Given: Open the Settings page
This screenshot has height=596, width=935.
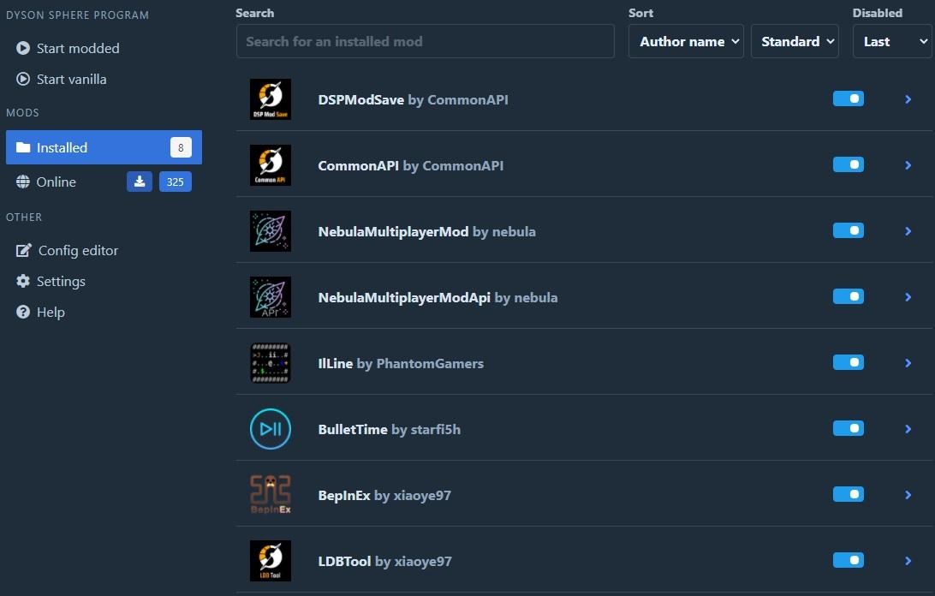Looking at the screenshot, I should pyautogui.click(x=61, y=281).
